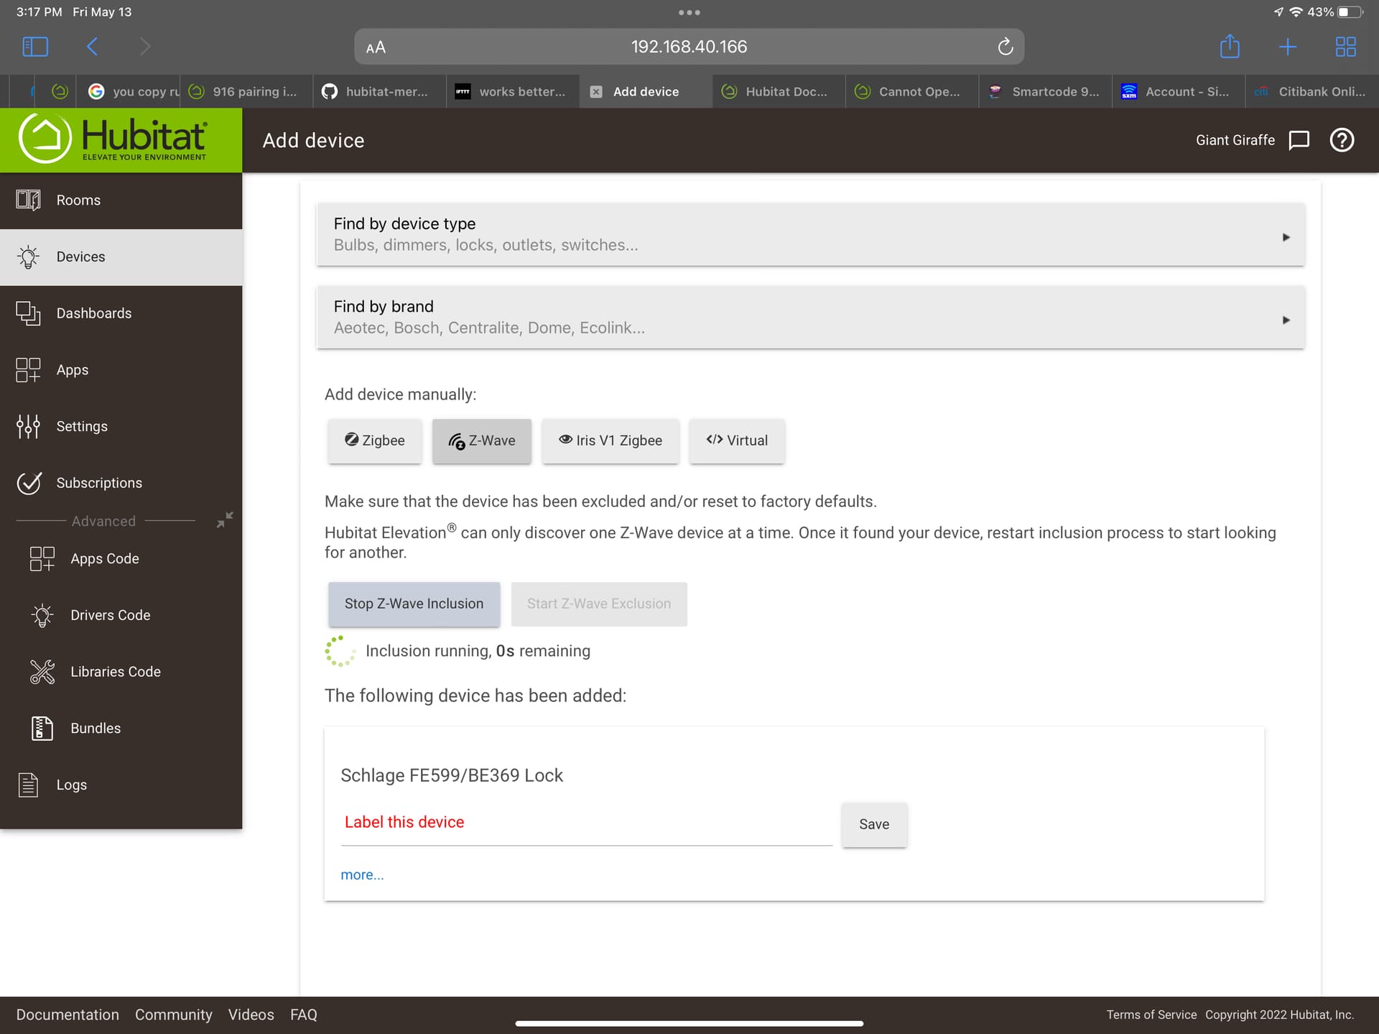The image size is (1379, 1034).
Task: Tap the address bar 192.168.40.166
Action: [x=689, y=47]
